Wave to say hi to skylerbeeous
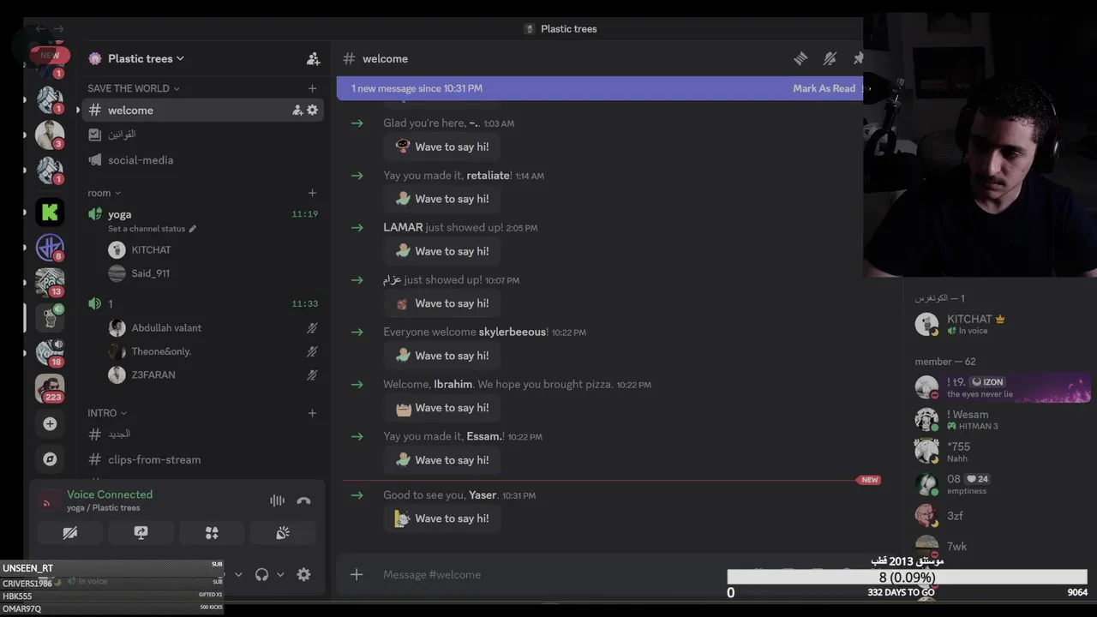The image size is (1097, 617). tap(442, 356)
